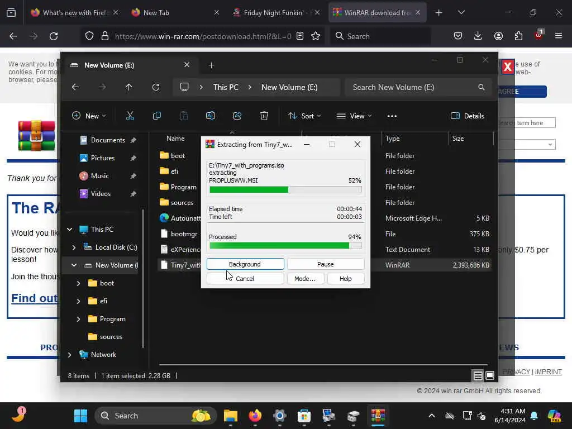Click This PC in the address breadcrumb

click(x=226, y=87)
